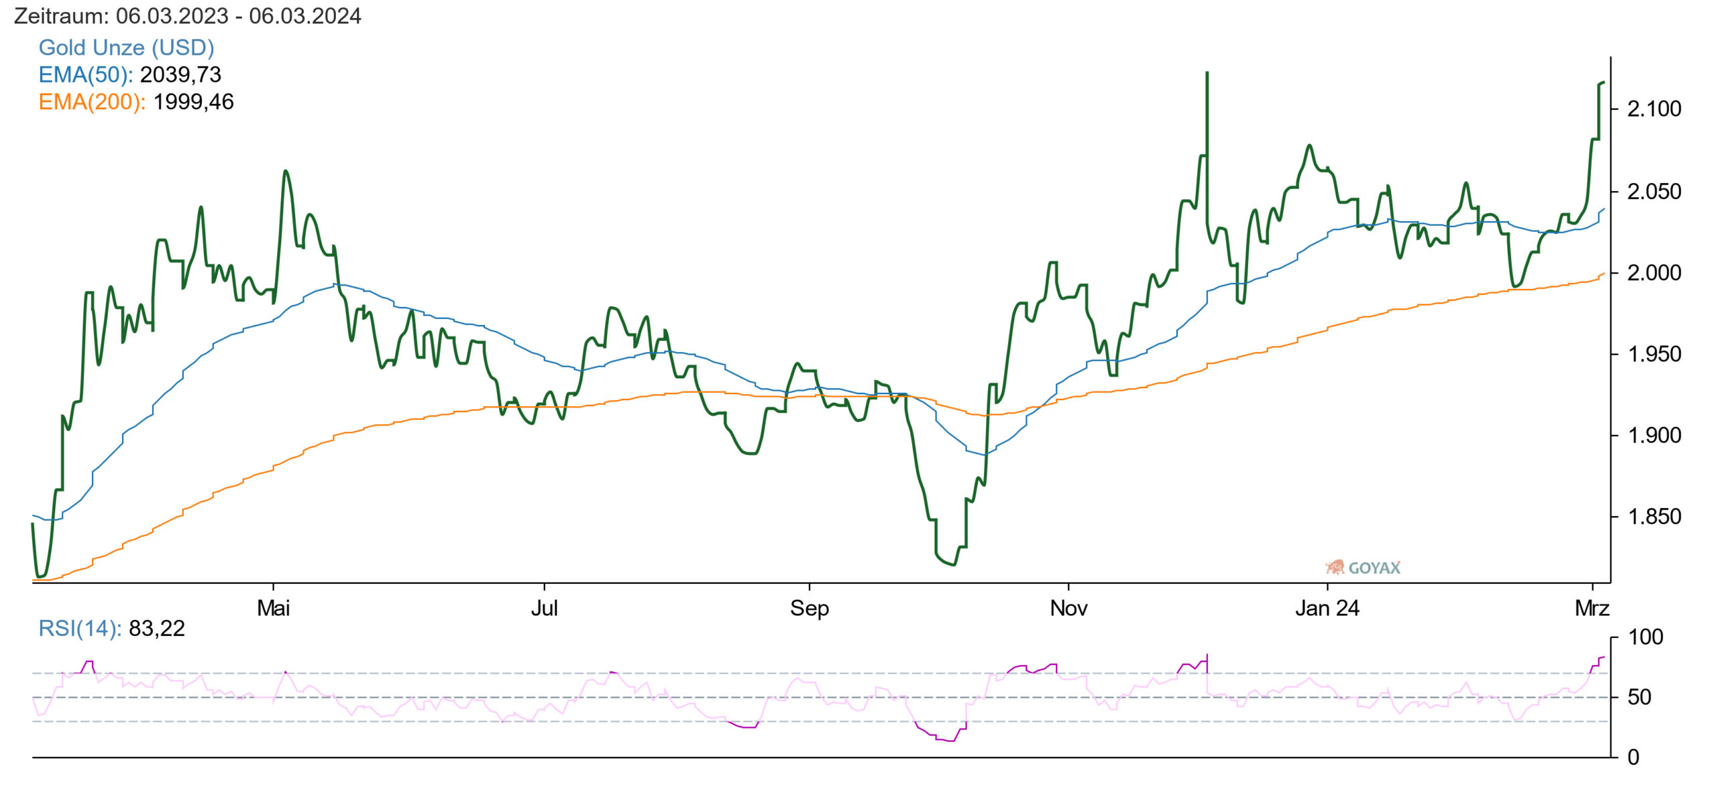Click the 2.100 price axis label
This screenshot has width=1717, height=805.
(x=1654, y=109)
